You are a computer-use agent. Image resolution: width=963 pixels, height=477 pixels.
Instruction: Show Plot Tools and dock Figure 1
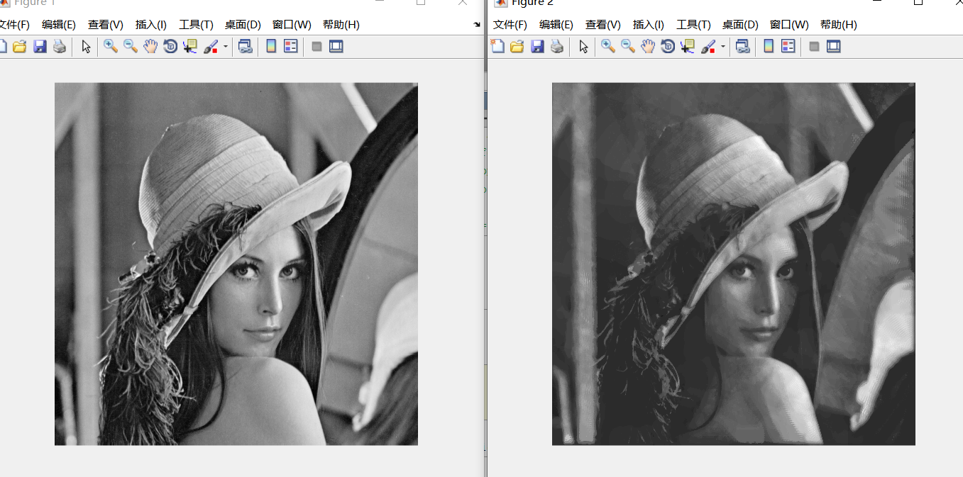coord(336,47)
